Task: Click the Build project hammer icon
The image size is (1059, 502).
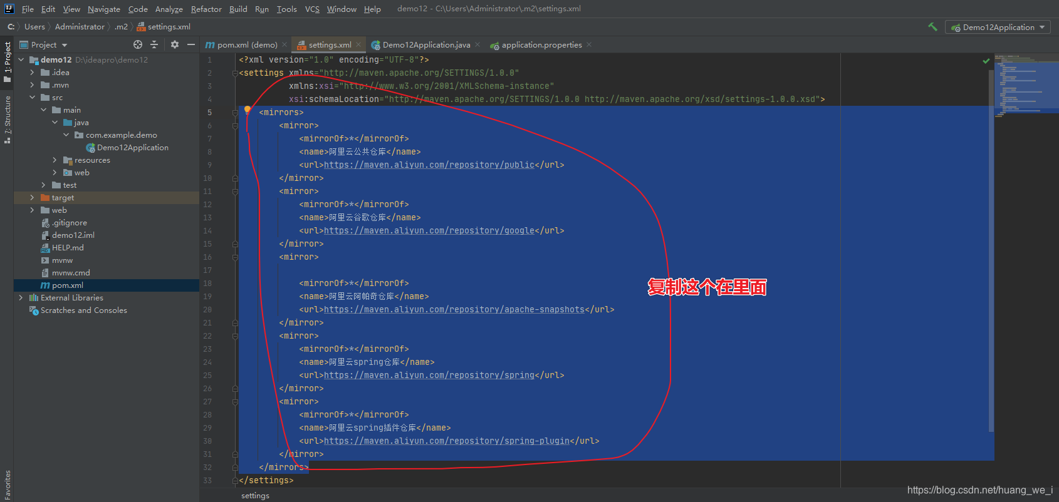Action: click(932, 27)
